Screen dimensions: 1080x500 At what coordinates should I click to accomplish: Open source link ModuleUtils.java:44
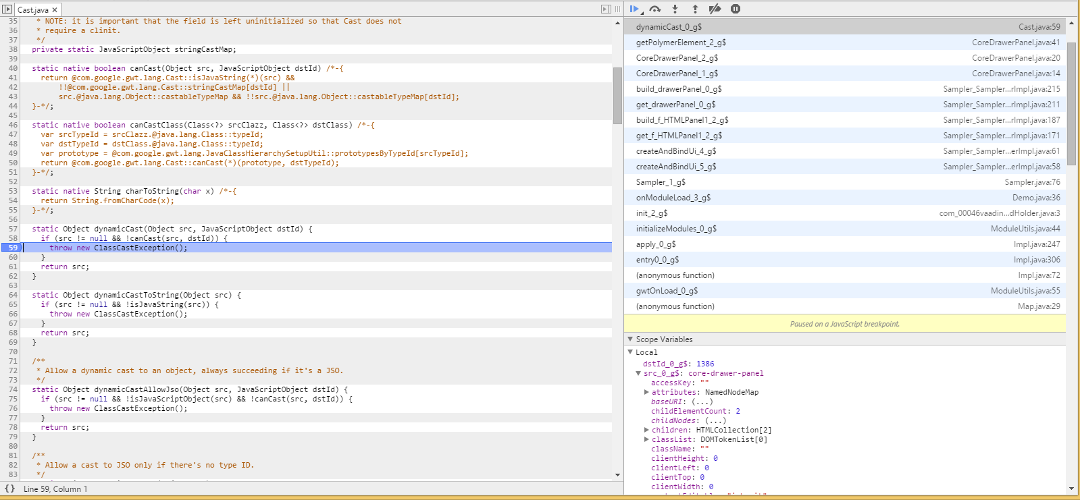1025,229
